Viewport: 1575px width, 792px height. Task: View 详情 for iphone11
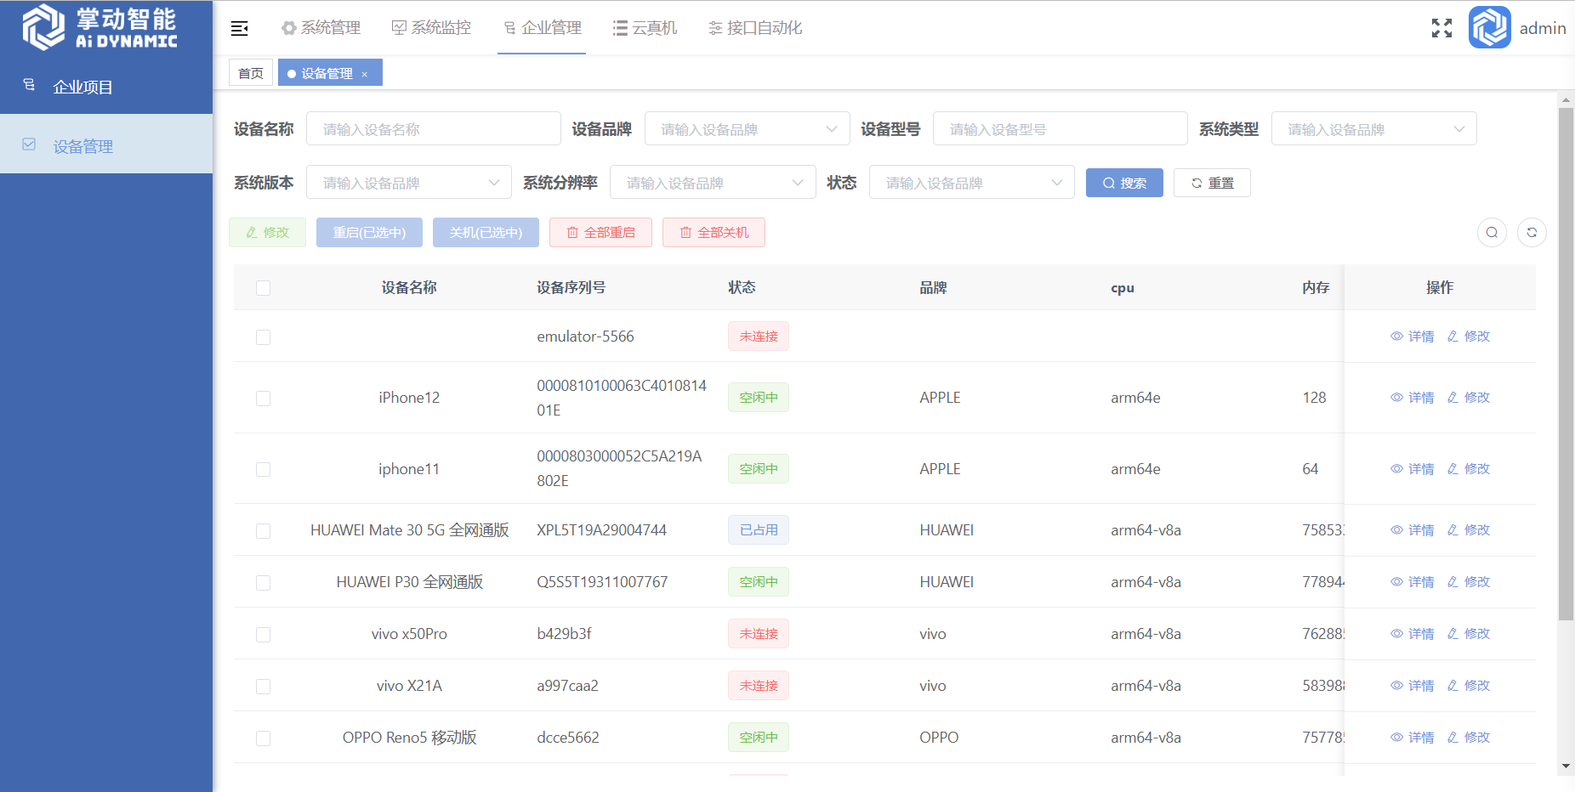[x=1413, y=469]
